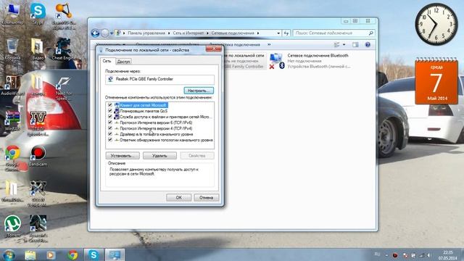464x261 pixels.
Task: Select the Computer icon on desktop
Action: 12,13
